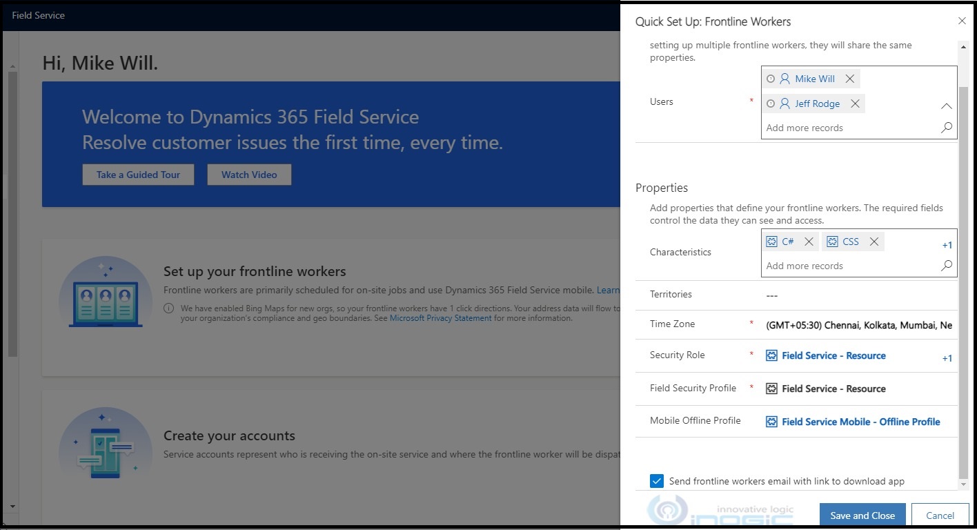
Task: Click Take a Guided Tour
Action: click(x=138, y=175)
